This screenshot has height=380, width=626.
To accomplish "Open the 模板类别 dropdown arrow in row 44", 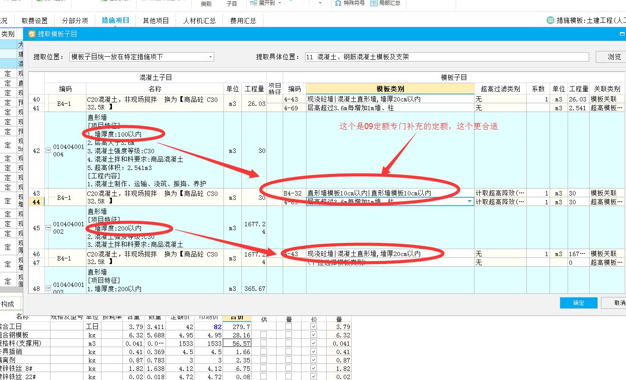I will [470, 202].
